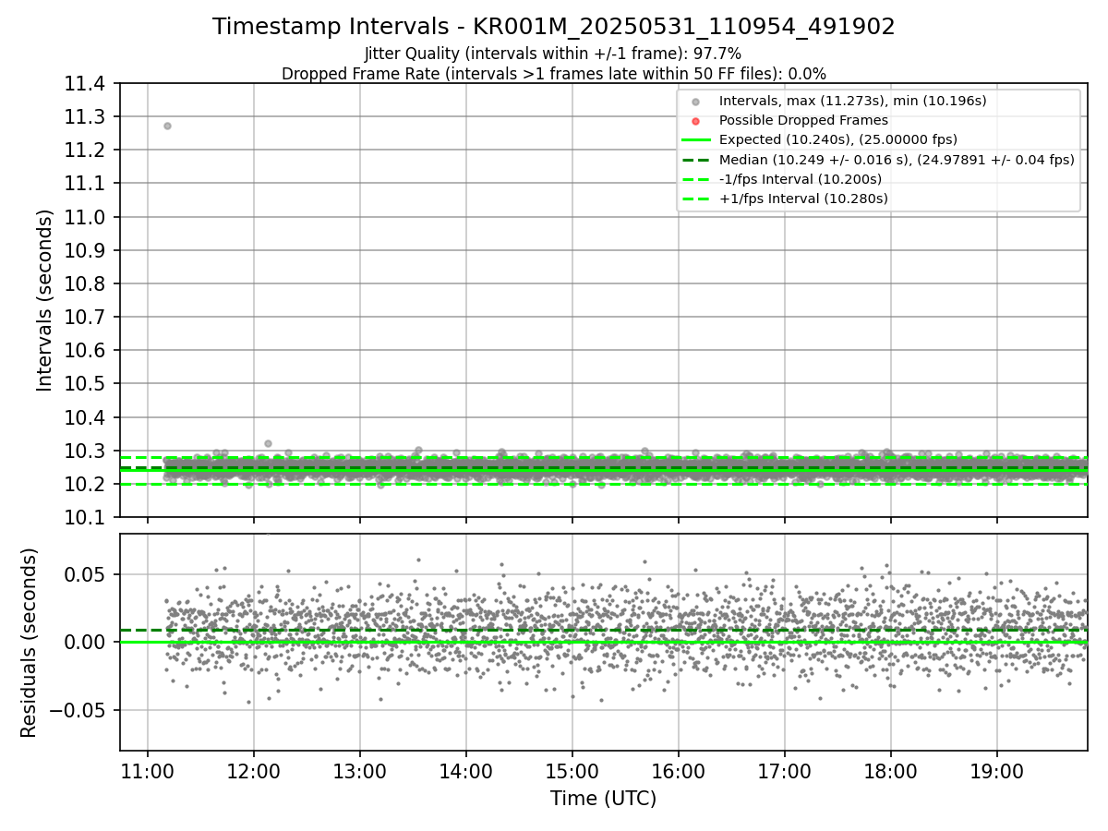
Task: Click the red dot marker in the legend
Action: 695,120
